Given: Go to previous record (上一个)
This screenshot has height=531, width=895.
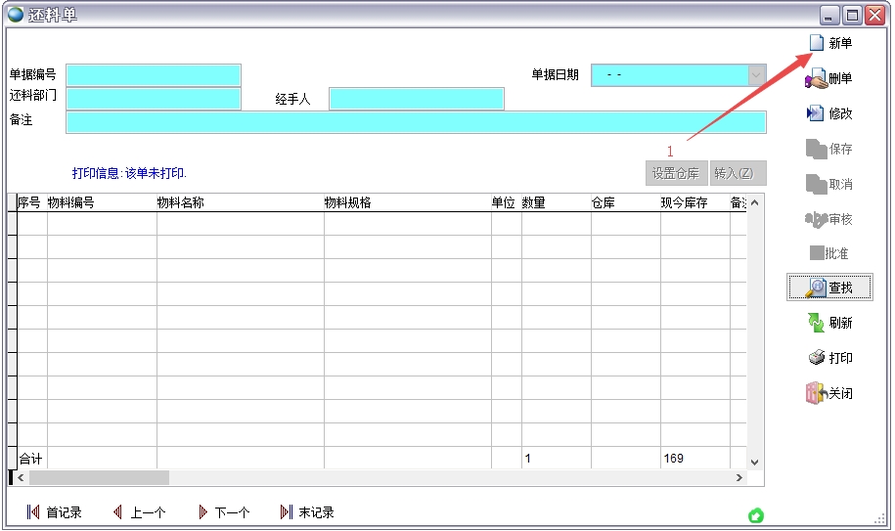Looking at the screenshot, I should pyautogui.click(x=117, y=512).
